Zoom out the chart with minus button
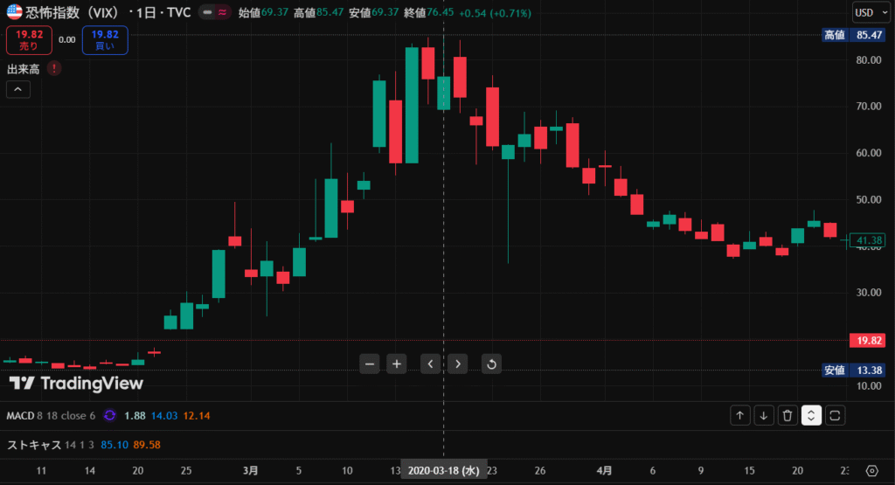Image resolution: width=895 pixels, height=485 pixels. pos(370,364)
